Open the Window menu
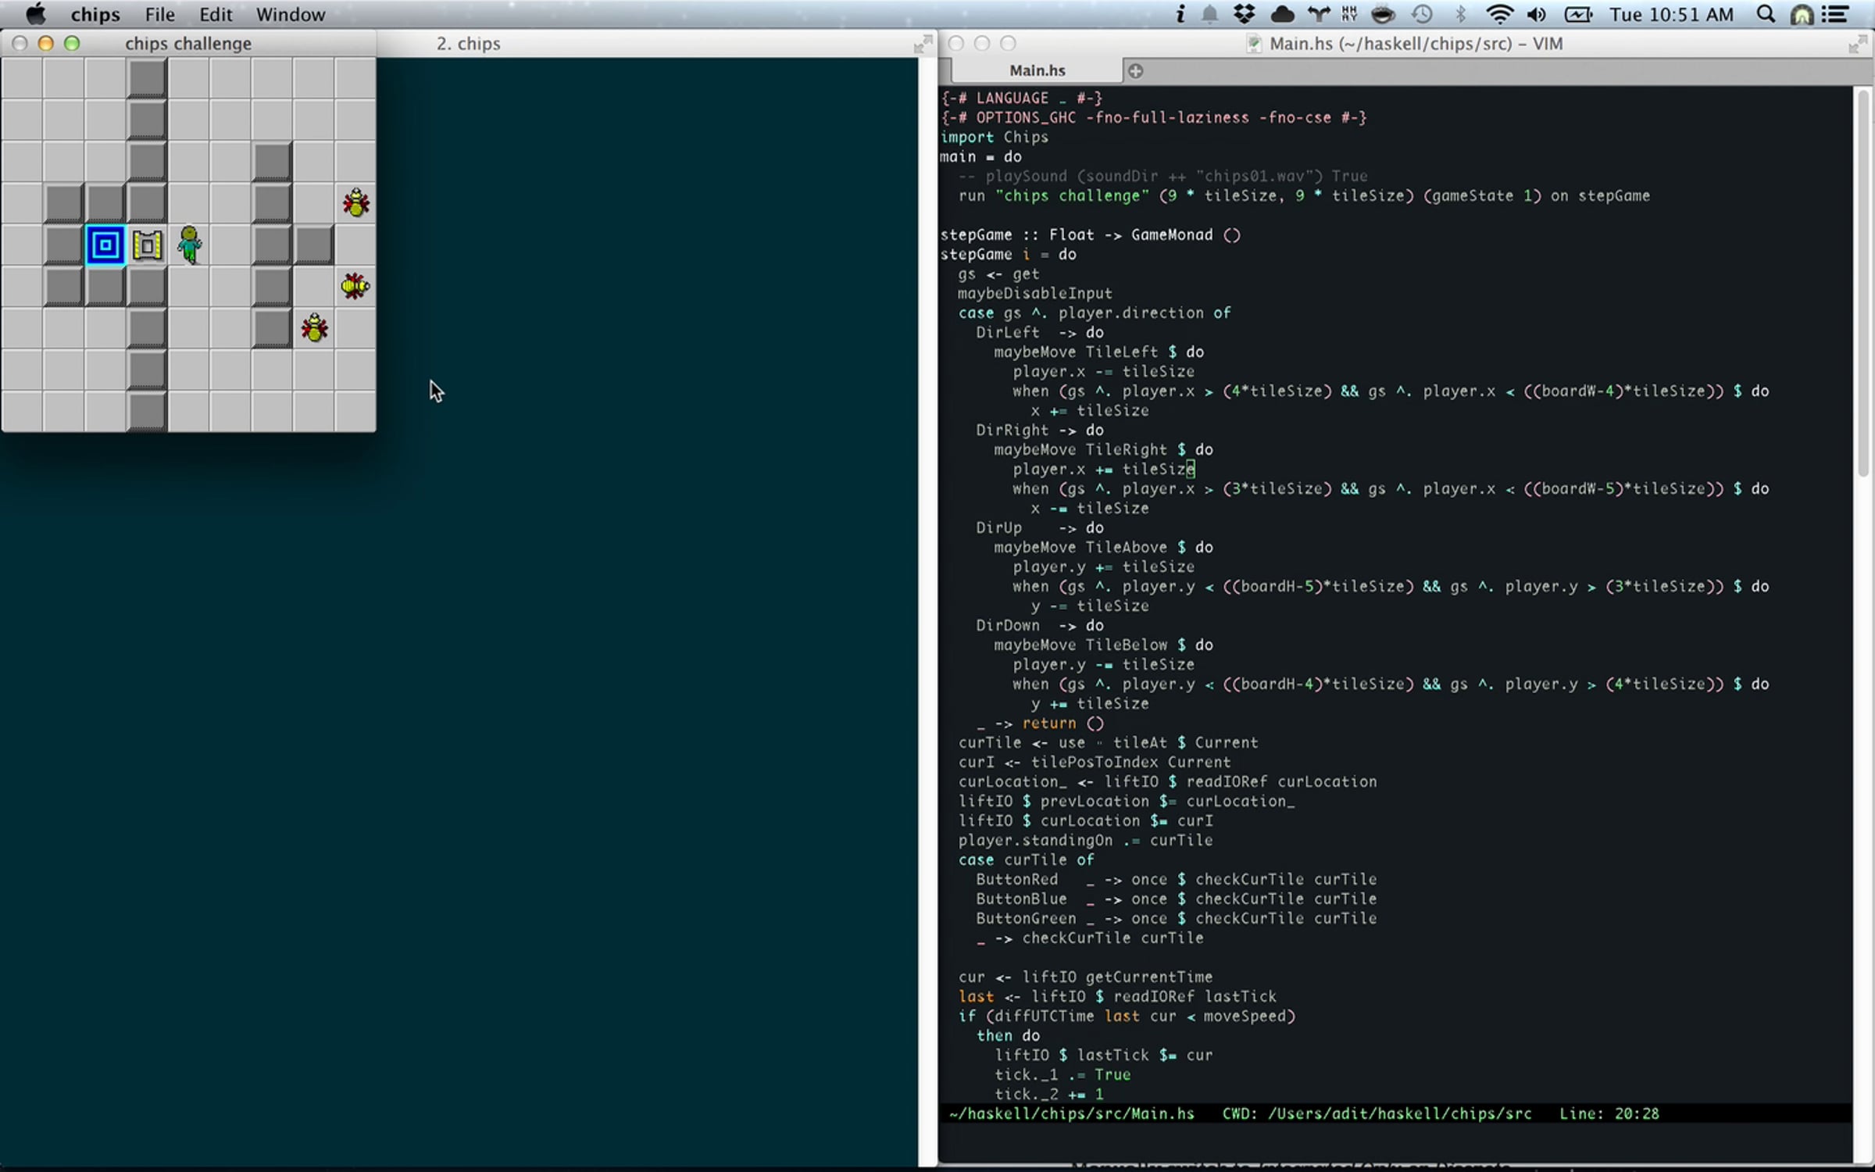The width and height of the screenshot is (1875, 1172). tap(291, 14)
